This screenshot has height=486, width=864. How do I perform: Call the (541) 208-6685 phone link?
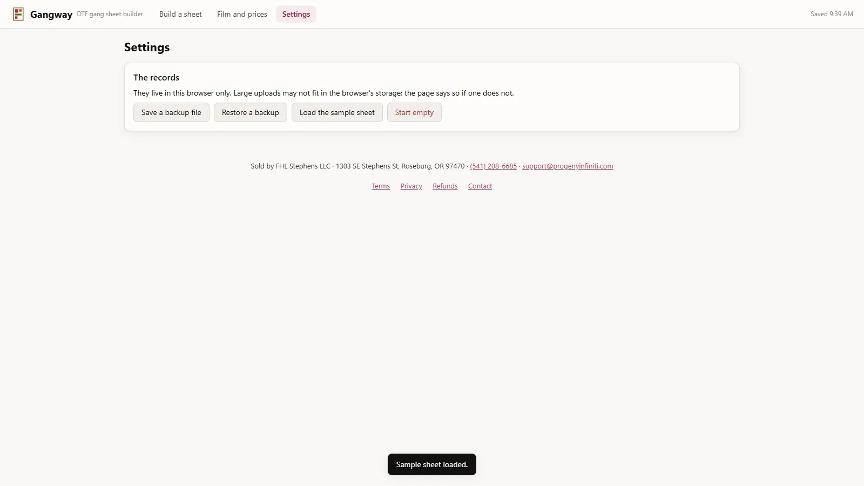[493, 166]
